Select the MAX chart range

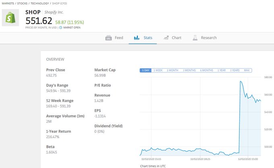247,70
